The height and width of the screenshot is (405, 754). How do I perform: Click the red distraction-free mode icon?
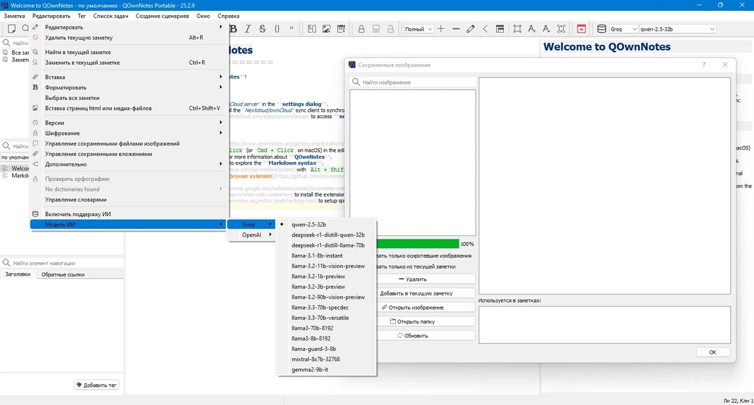click(581, 28)
